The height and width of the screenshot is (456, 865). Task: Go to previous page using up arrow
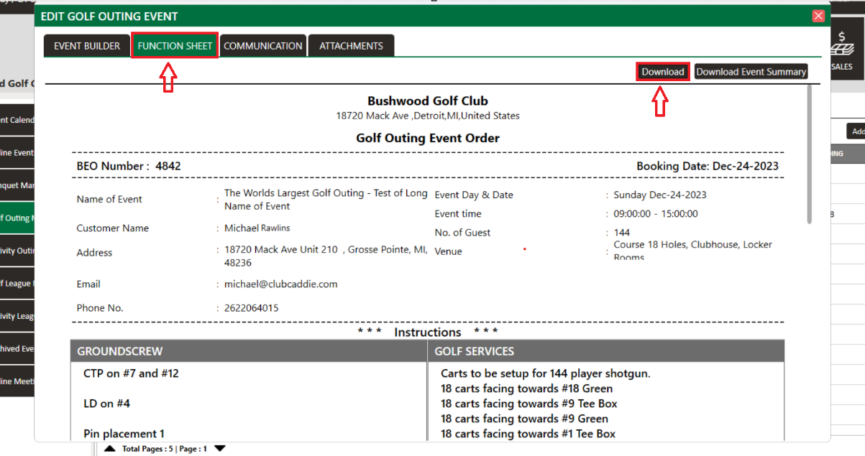coord(109,449)
